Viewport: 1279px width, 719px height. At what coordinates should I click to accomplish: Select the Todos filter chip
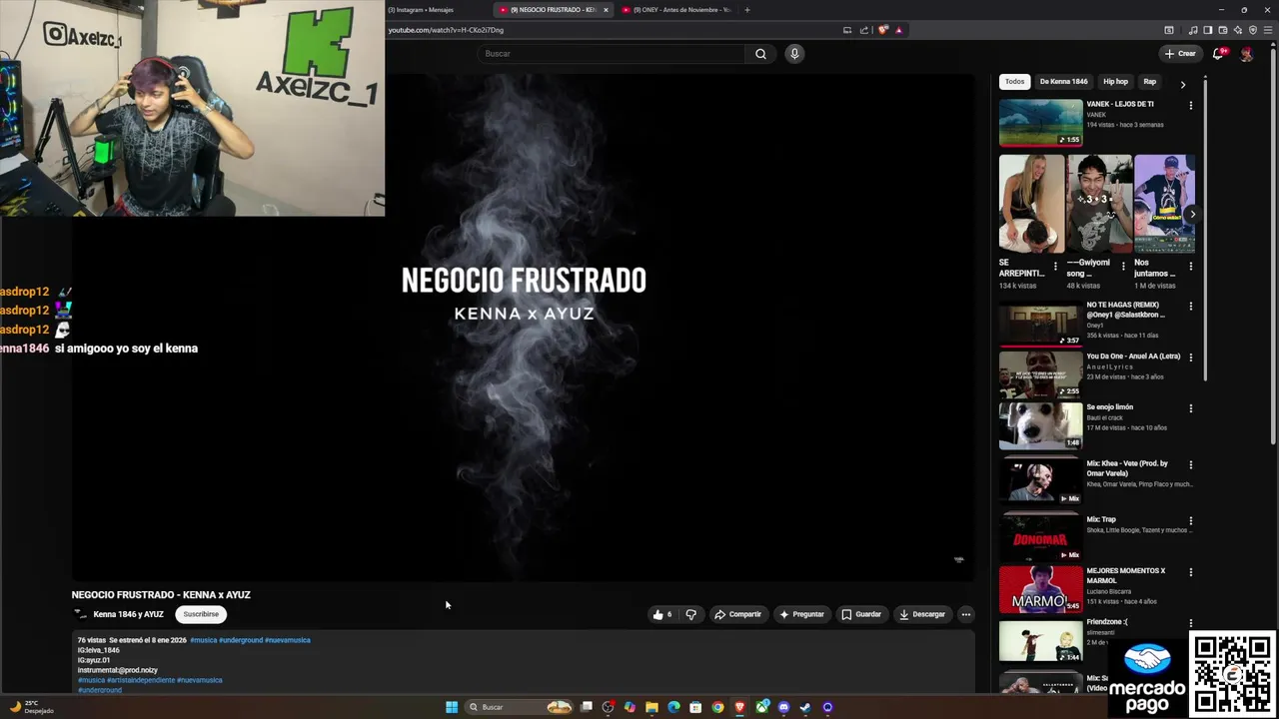[1014, 82]
